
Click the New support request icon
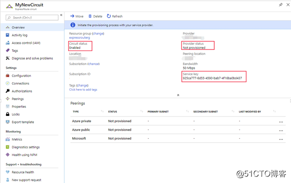(x=8, y=180)
